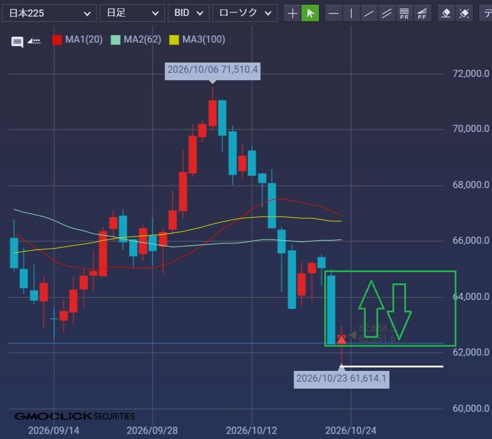This screenshot has height=439, width=492.
Task: Click the red MA1(20) color swatch
Action: tap(57, 40)
